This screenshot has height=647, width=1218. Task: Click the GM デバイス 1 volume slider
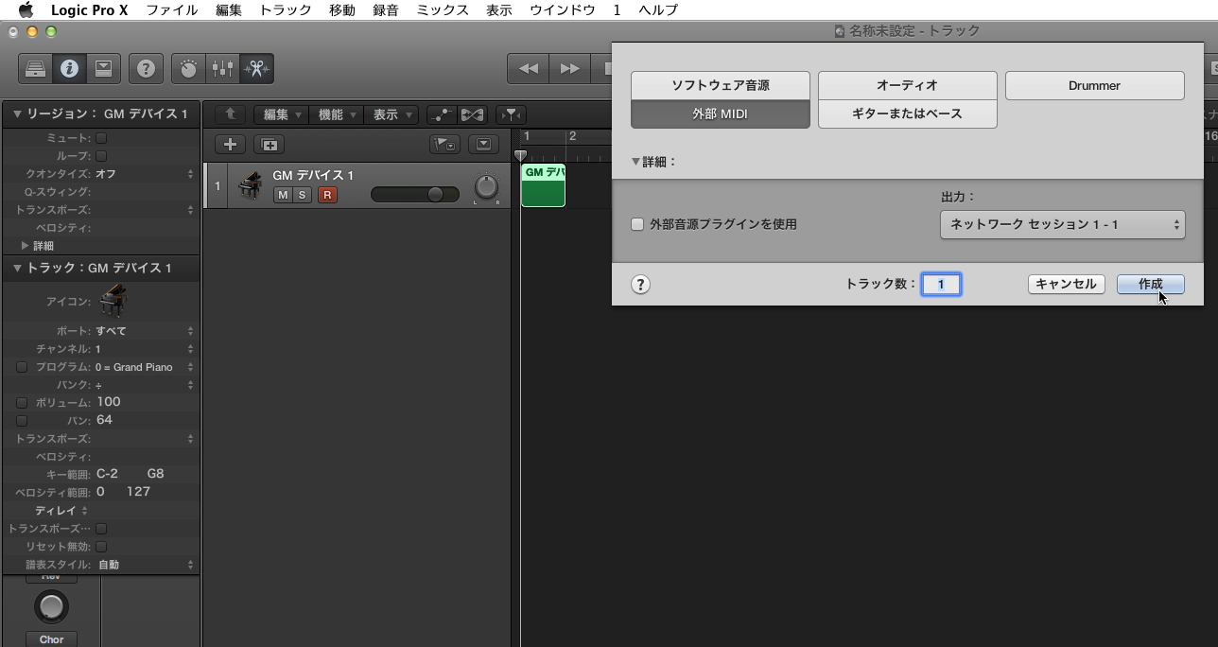[416, 194]
